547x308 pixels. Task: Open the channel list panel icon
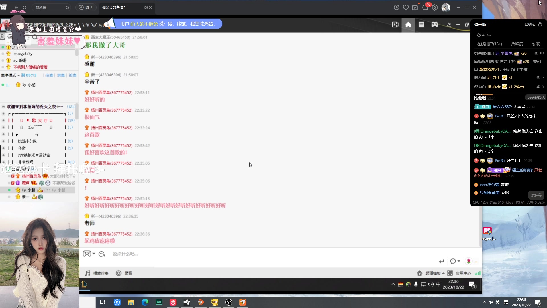point(421,25)
